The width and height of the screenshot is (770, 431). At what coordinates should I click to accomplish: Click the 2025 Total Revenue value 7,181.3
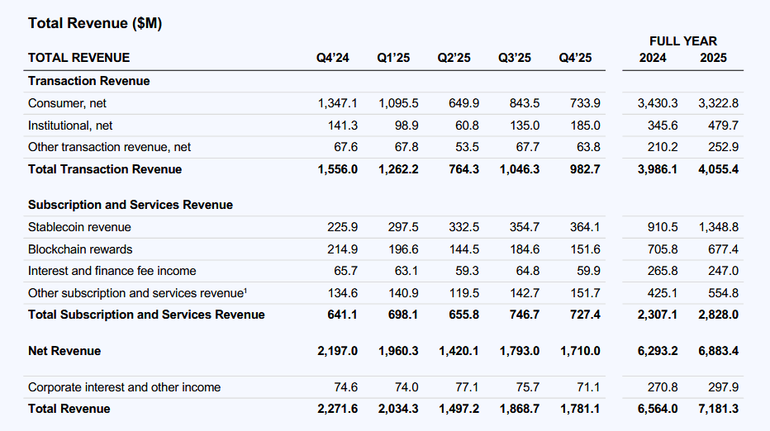[718, 409]
